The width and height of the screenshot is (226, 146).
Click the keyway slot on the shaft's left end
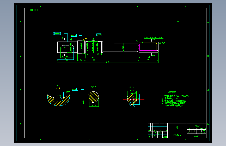pos(67,47)
